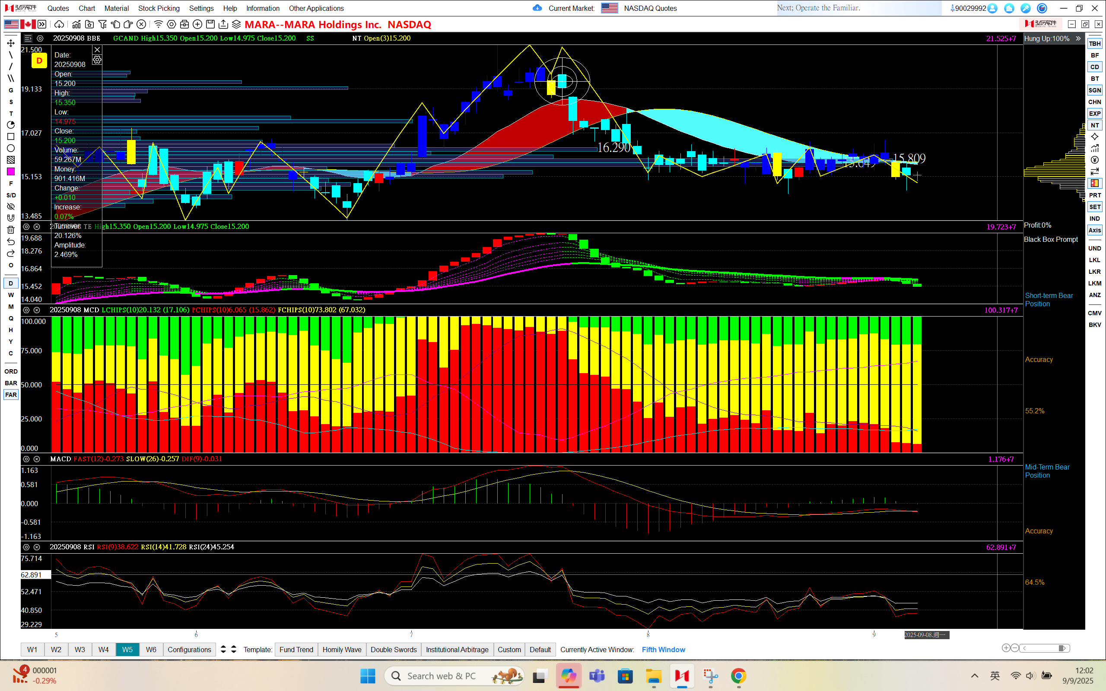The image size is (1106, 691).
Task: Expand the Hung Up panel chevron
Action: click(x=1078, y=39)
